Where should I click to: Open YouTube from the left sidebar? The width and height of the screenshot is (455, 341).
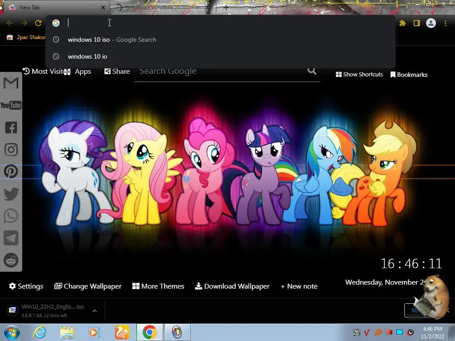[11, 105]
